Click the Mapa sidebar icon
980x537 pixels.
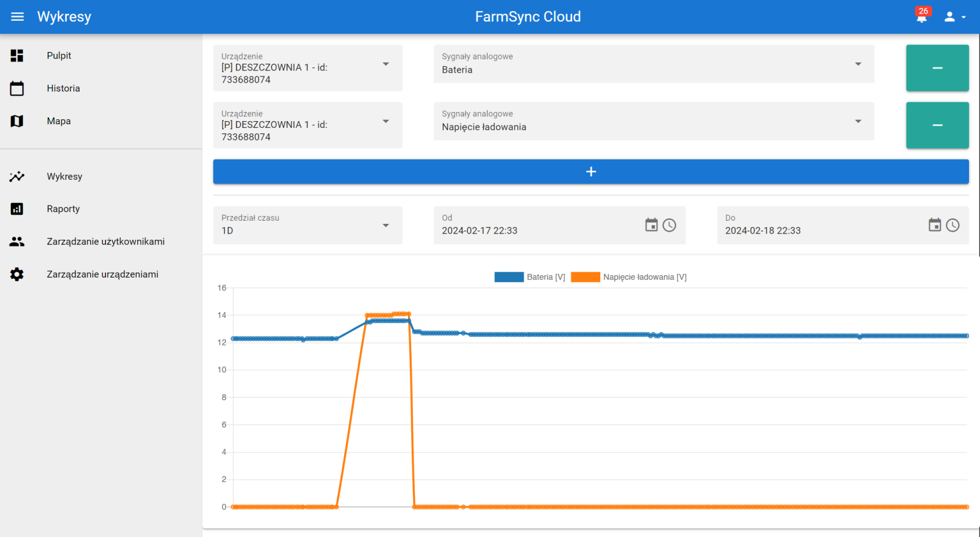click(17, 121)
